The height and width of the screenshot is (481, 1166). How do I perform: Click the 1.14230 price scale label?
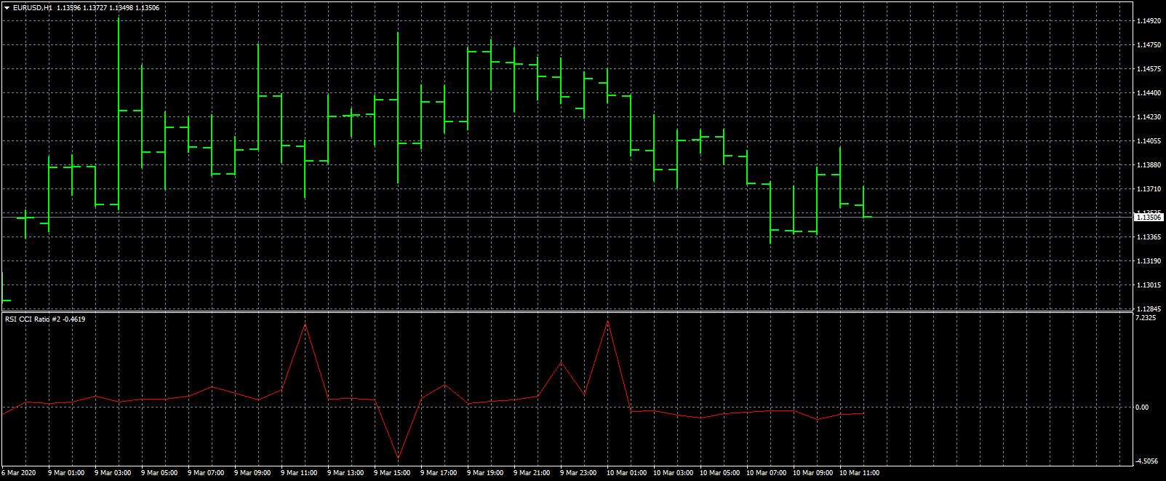[x=1149, y=117]
